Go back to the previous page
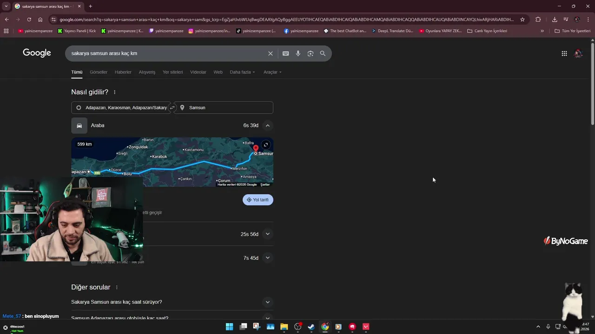The image size is (595, 334). pyautogui.click(x=7, y=19)
